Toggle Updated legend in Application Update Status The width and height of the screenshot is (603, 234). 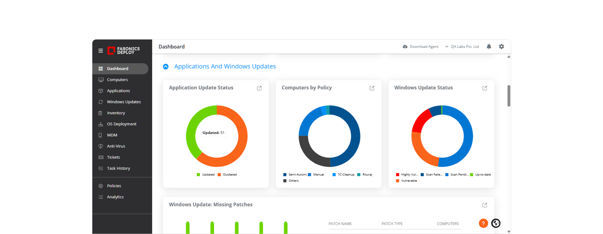206,175
